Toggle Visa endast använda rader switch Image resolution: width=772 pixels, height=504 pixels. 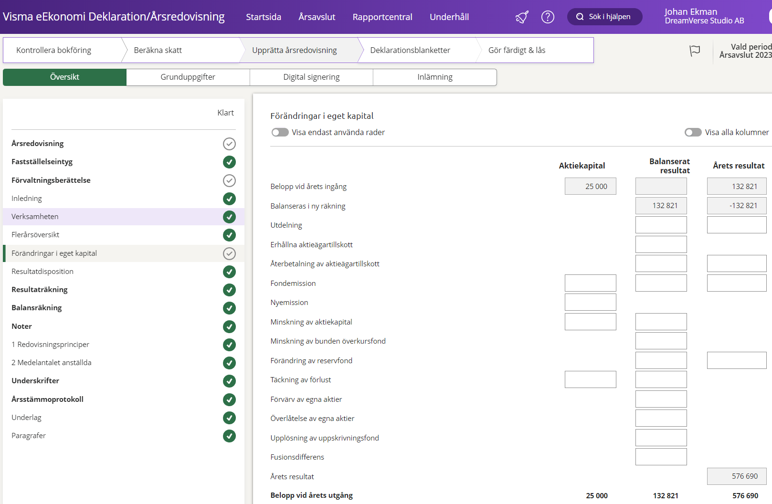(x=280, y=132)
